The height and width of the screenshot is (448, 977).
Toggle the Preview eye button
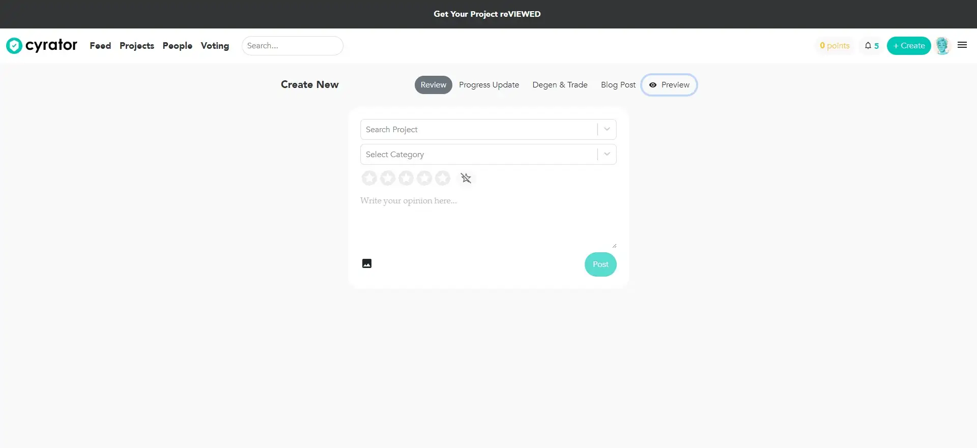click(x=669, y=85)
